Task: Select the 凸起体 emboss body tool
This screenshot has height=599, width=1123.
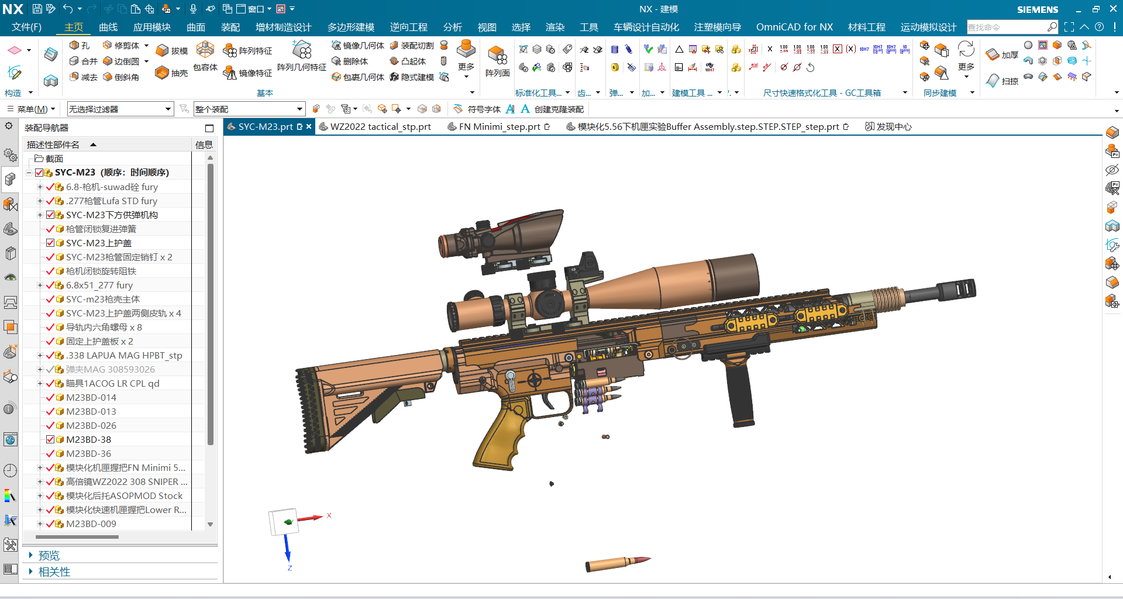Action: click(408, 61)
